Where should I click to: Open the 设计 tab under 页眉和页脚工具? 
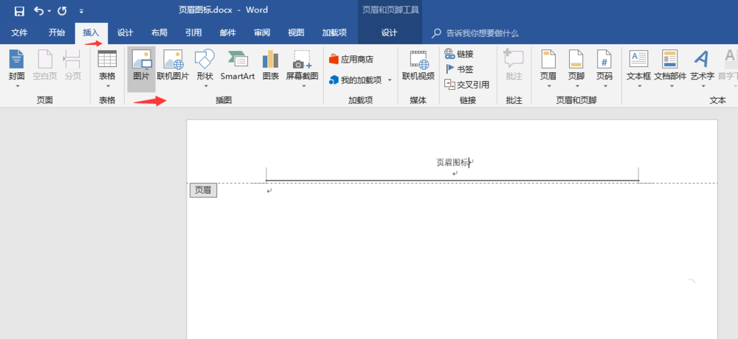coord(389,32)
